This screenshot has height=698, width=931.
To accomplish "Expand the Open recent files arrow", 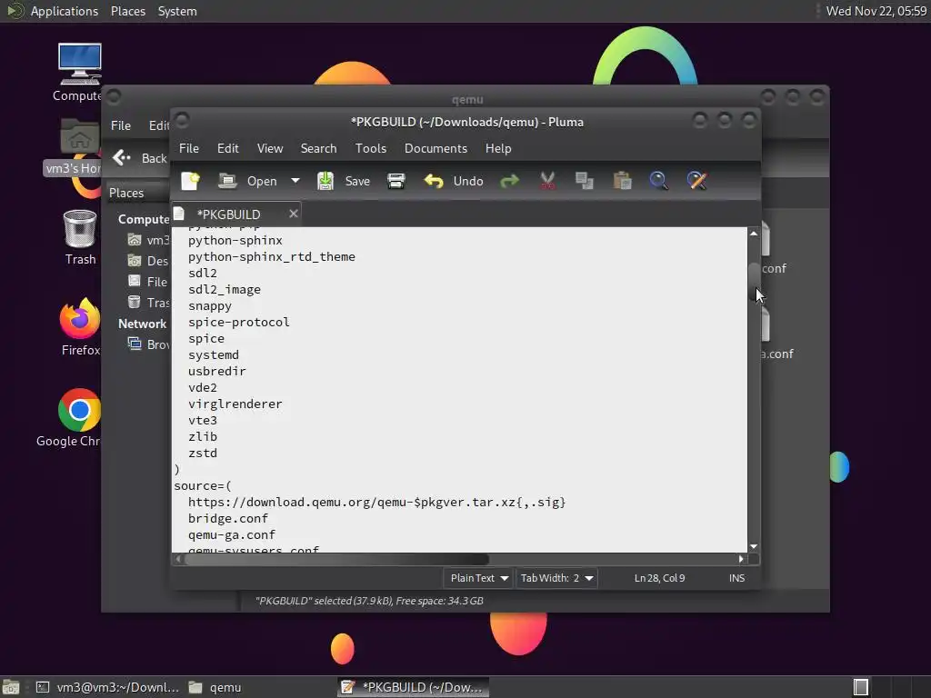I will 295,181.
